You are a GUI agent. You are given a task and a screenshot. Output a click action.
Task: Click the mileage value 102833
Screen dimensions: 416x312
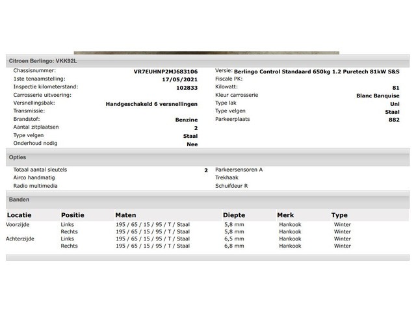pyautogui.click(x=187, y=88)
